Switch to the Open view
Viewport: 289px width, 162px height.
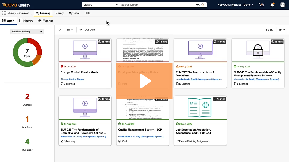8,21
